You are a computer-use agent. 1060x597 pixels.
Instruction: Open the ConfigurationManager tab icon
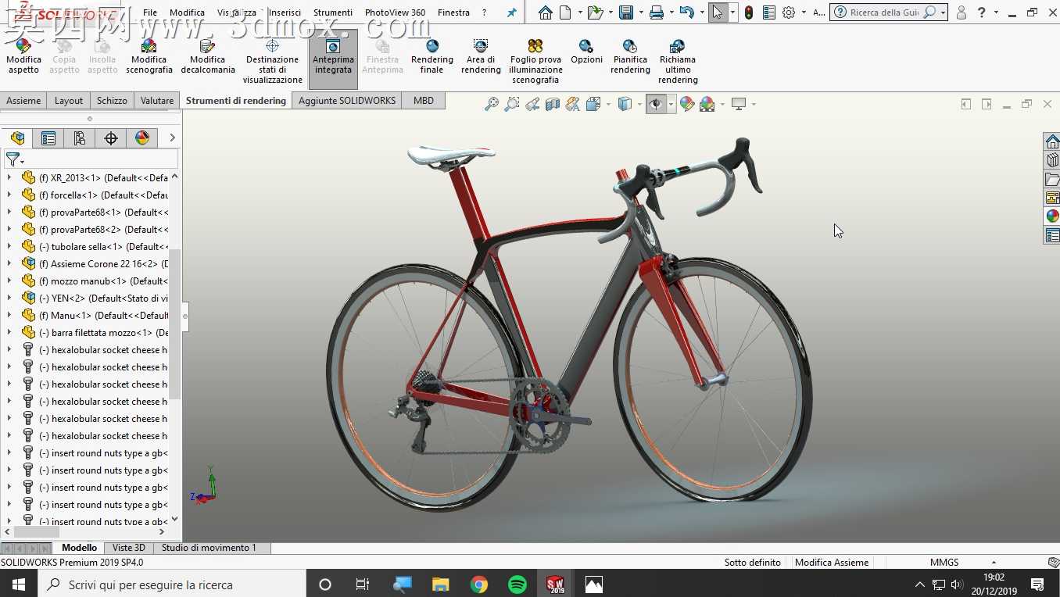(x=80, y=138)
